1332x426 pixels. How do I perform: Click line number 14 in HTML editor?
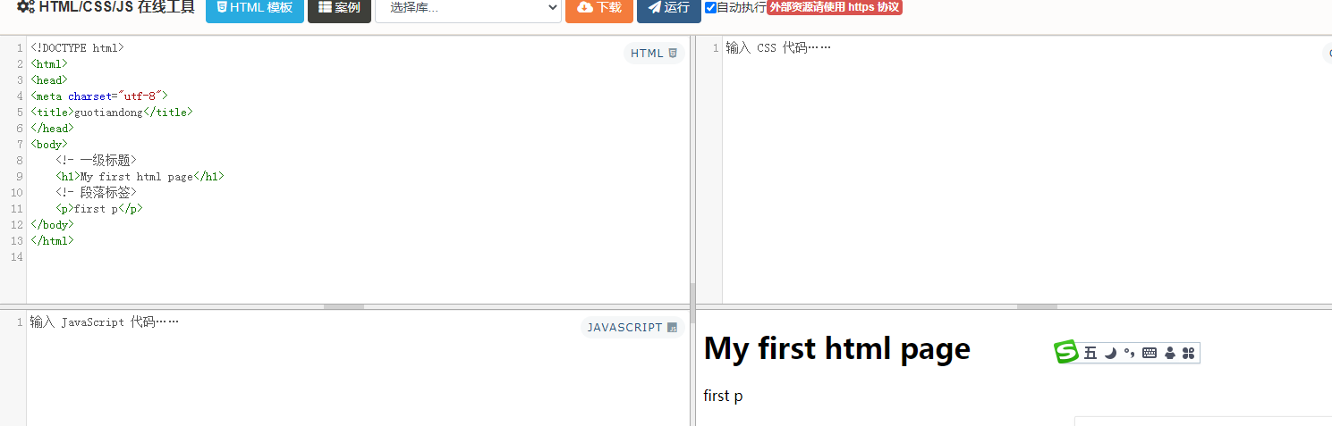coord(17,257)
